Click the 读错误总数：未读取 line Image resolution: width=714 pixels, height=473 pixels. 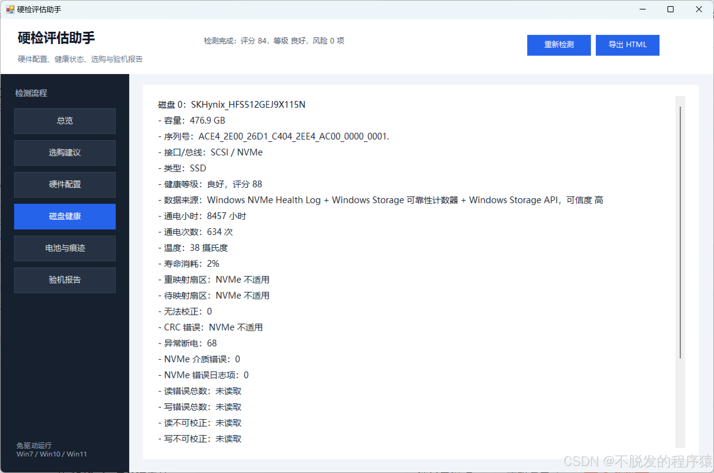click(x=200, y=391)
